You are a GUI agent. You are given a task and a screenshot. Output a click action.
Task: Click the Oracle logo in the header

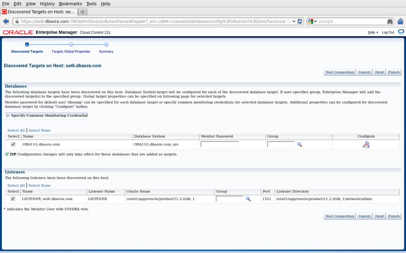(x=18, y=32)
